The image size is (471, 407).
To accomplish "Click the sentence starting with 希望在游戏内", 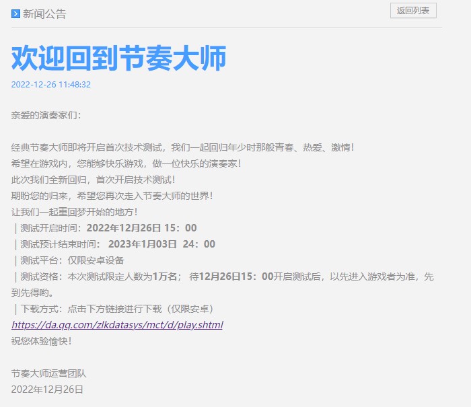I will point(126,163).
